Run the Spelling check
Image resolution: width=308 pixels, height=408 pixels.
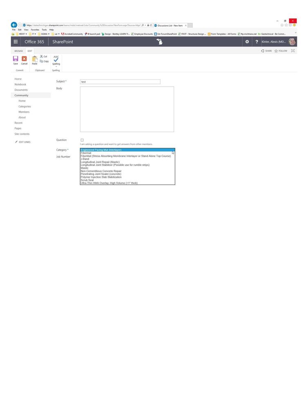56,61
